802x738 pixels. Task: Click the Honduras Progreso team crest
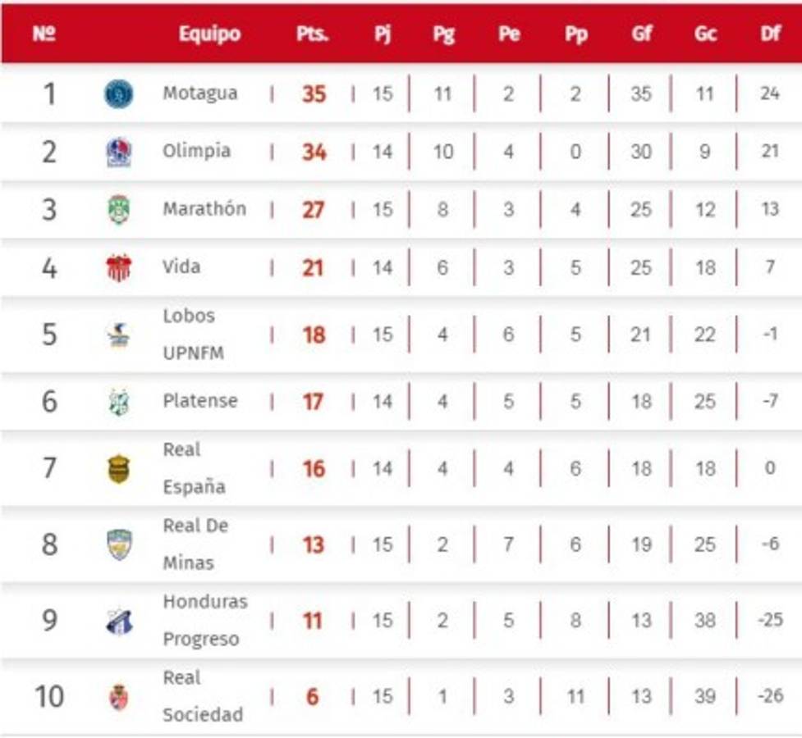[119, 621]
